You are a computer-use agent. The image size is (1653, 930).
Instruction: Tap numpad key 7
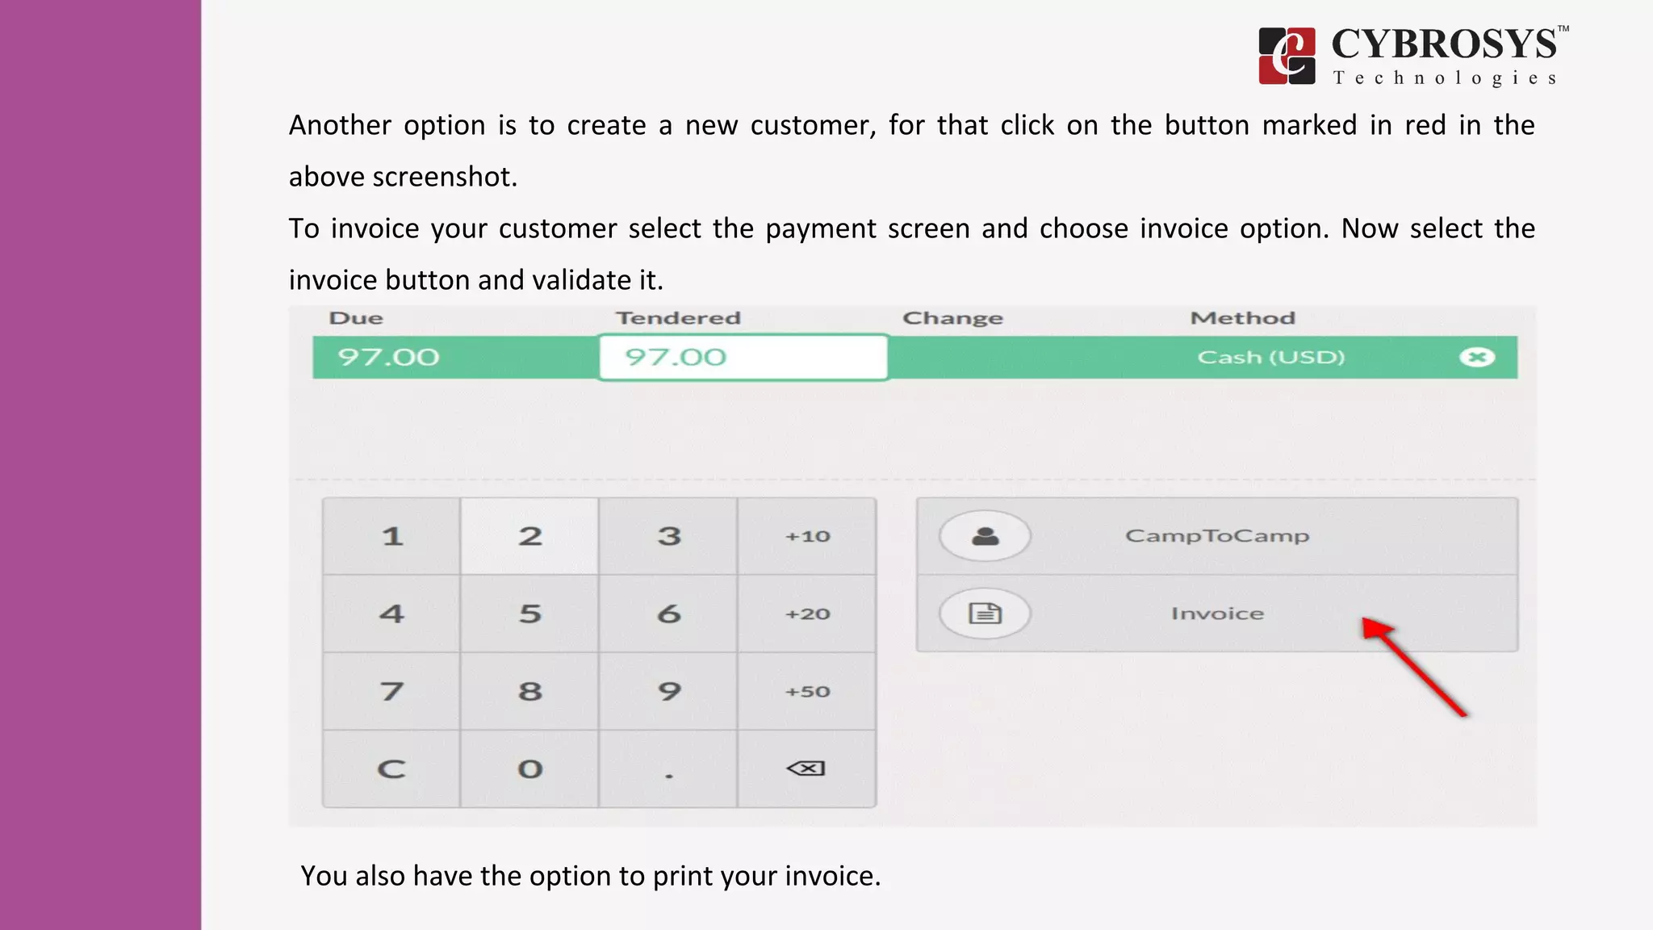pyautogui.click(x=391, y=691)
